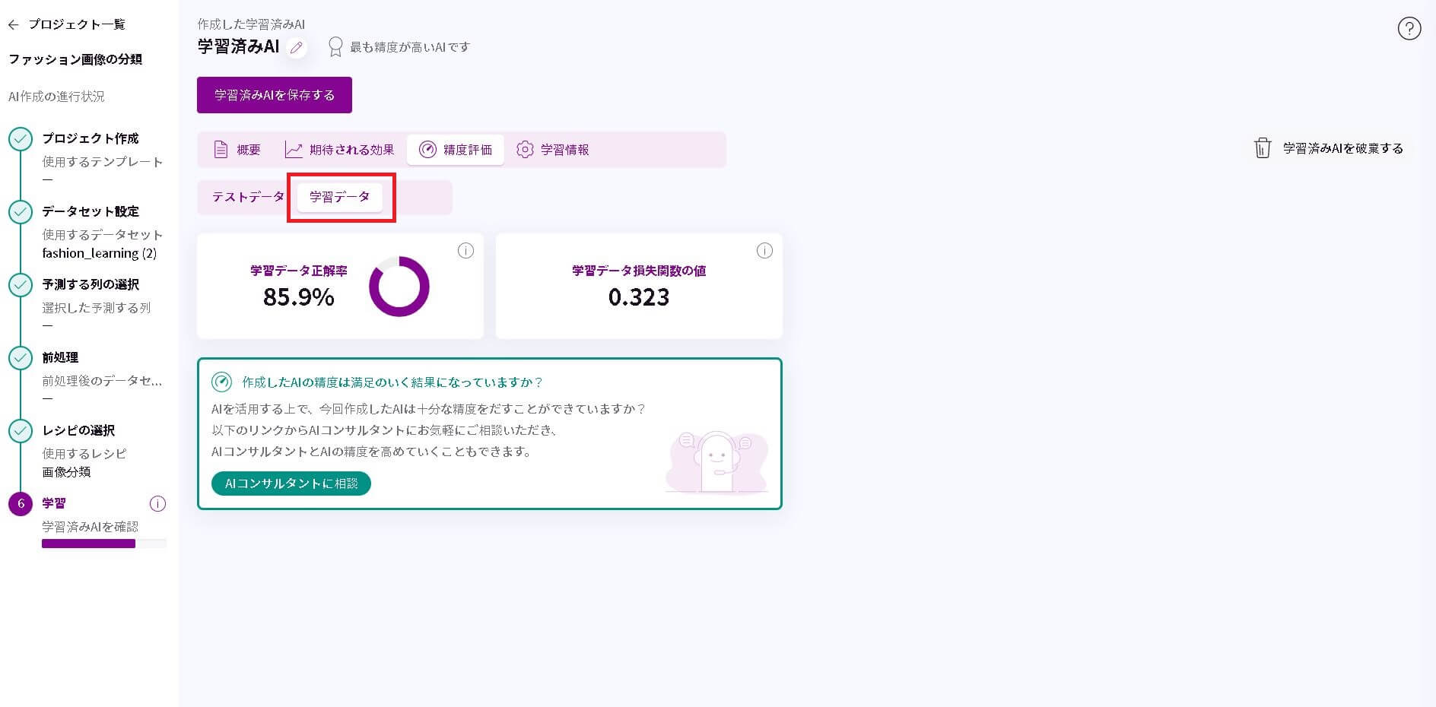Click プロジェクト作成 step title
The width and height of the screenshot is (1436, 707).
pyautogui.click(x=91, y=138)
